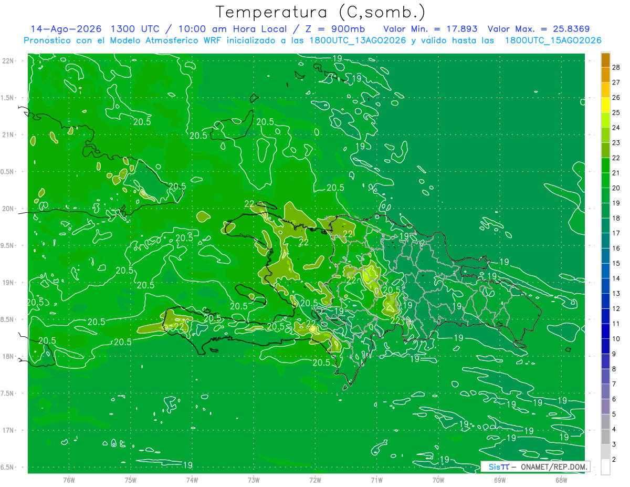
Task: Select the end time "1800UTC_15AGO2026"
Action: [x=553, y=40]
